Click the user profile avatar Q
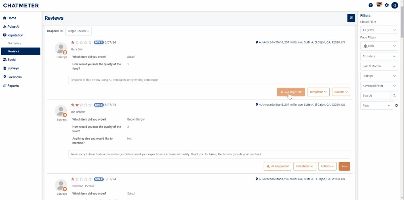 click(395, 5)
